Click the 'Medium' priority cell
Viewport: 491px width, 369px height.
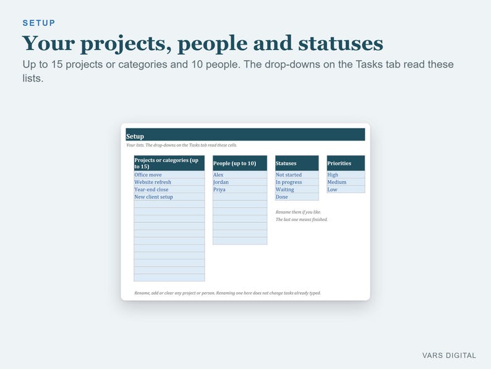click(346, 182)
